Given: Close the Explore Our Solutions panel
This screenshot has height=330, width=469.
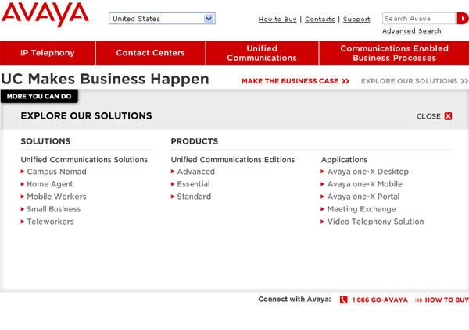Looking at the screenshot, I should (x=434, y=116).
